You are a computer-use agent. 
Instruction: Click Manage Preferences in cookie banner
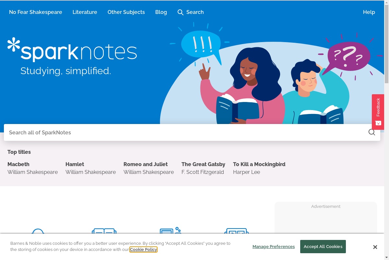coord(274,246)
